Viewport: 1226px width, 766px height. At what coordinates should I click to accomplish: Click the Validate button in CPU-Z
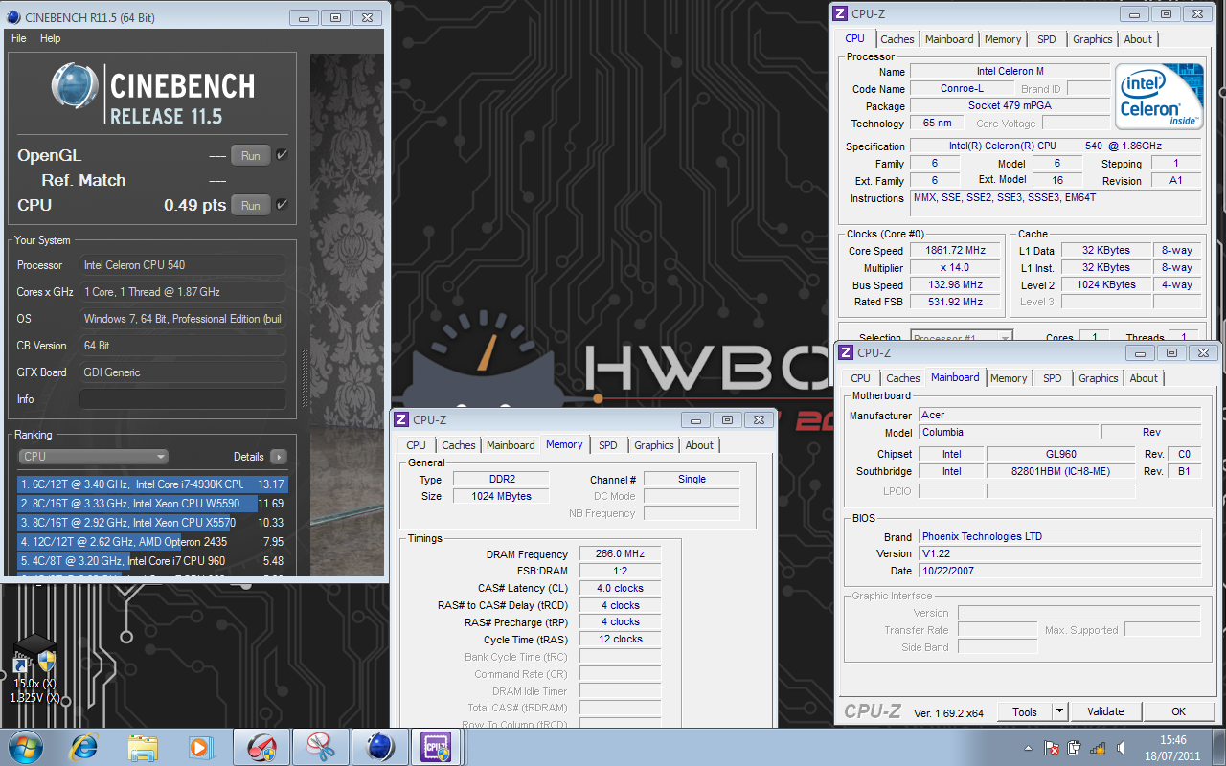[1105, 711]
